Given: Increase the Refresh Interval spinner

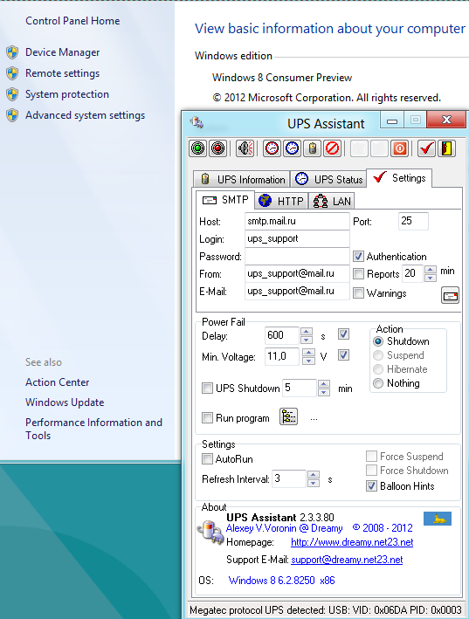Looking at the screenshot, I should [x=314, y=475].
